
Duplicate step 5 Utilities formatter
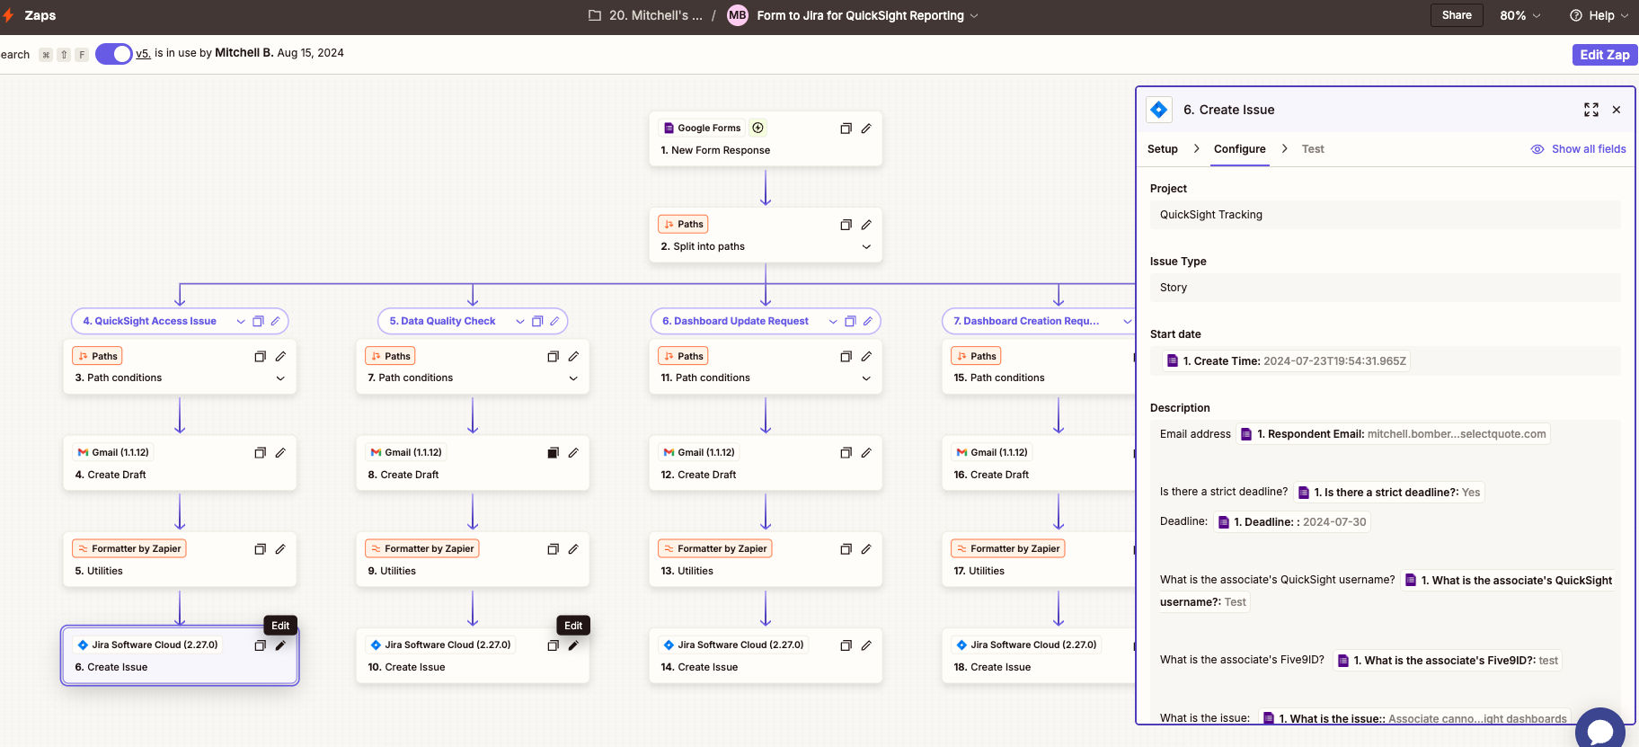tap(260, 549)
